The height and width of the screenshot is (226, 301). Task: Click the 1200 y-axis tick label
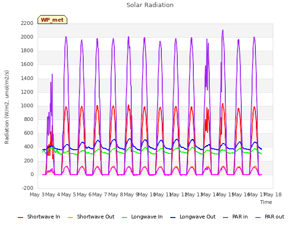(x=27, y=92)
